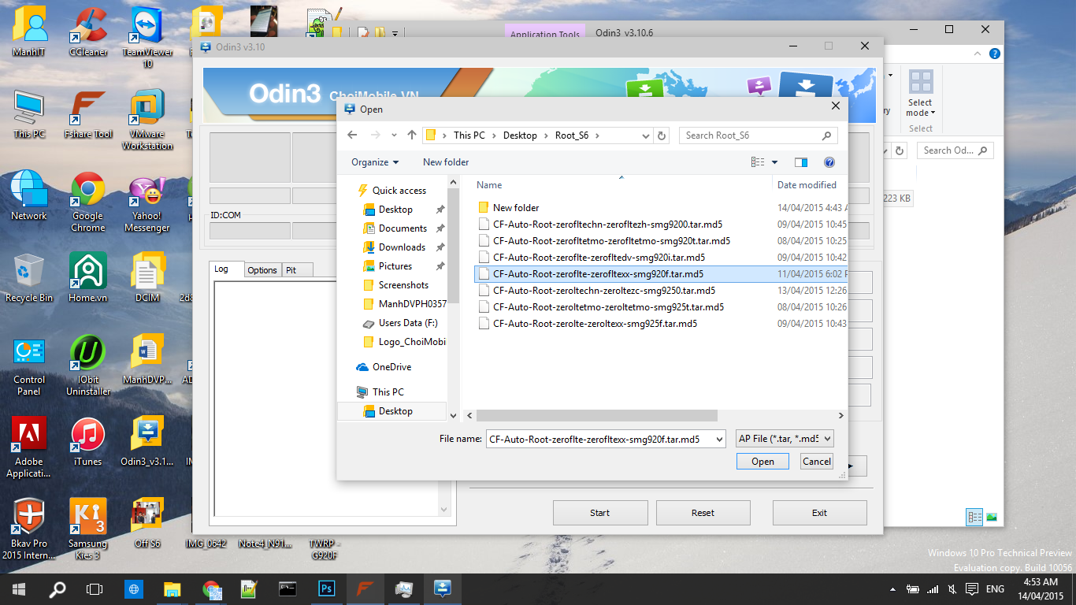Open the address bar path history dropdown
The image size is (1076, 605).
pyautogui.click(x=645, y=135)
